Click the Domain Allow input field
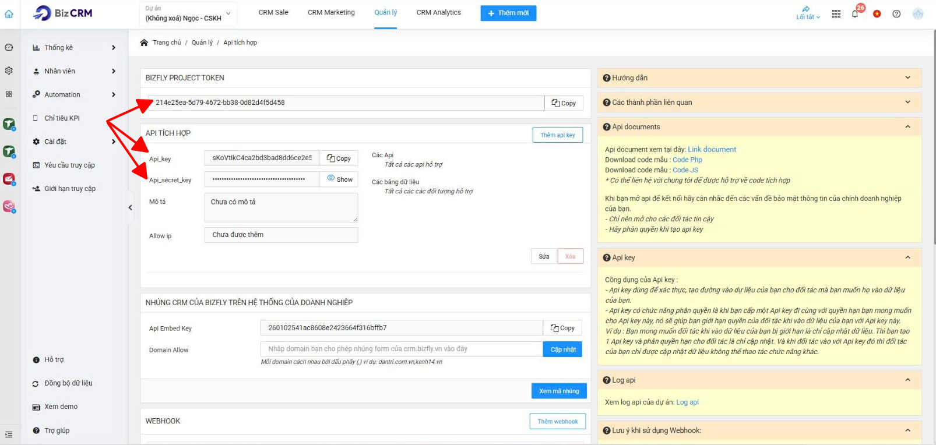 401,349
